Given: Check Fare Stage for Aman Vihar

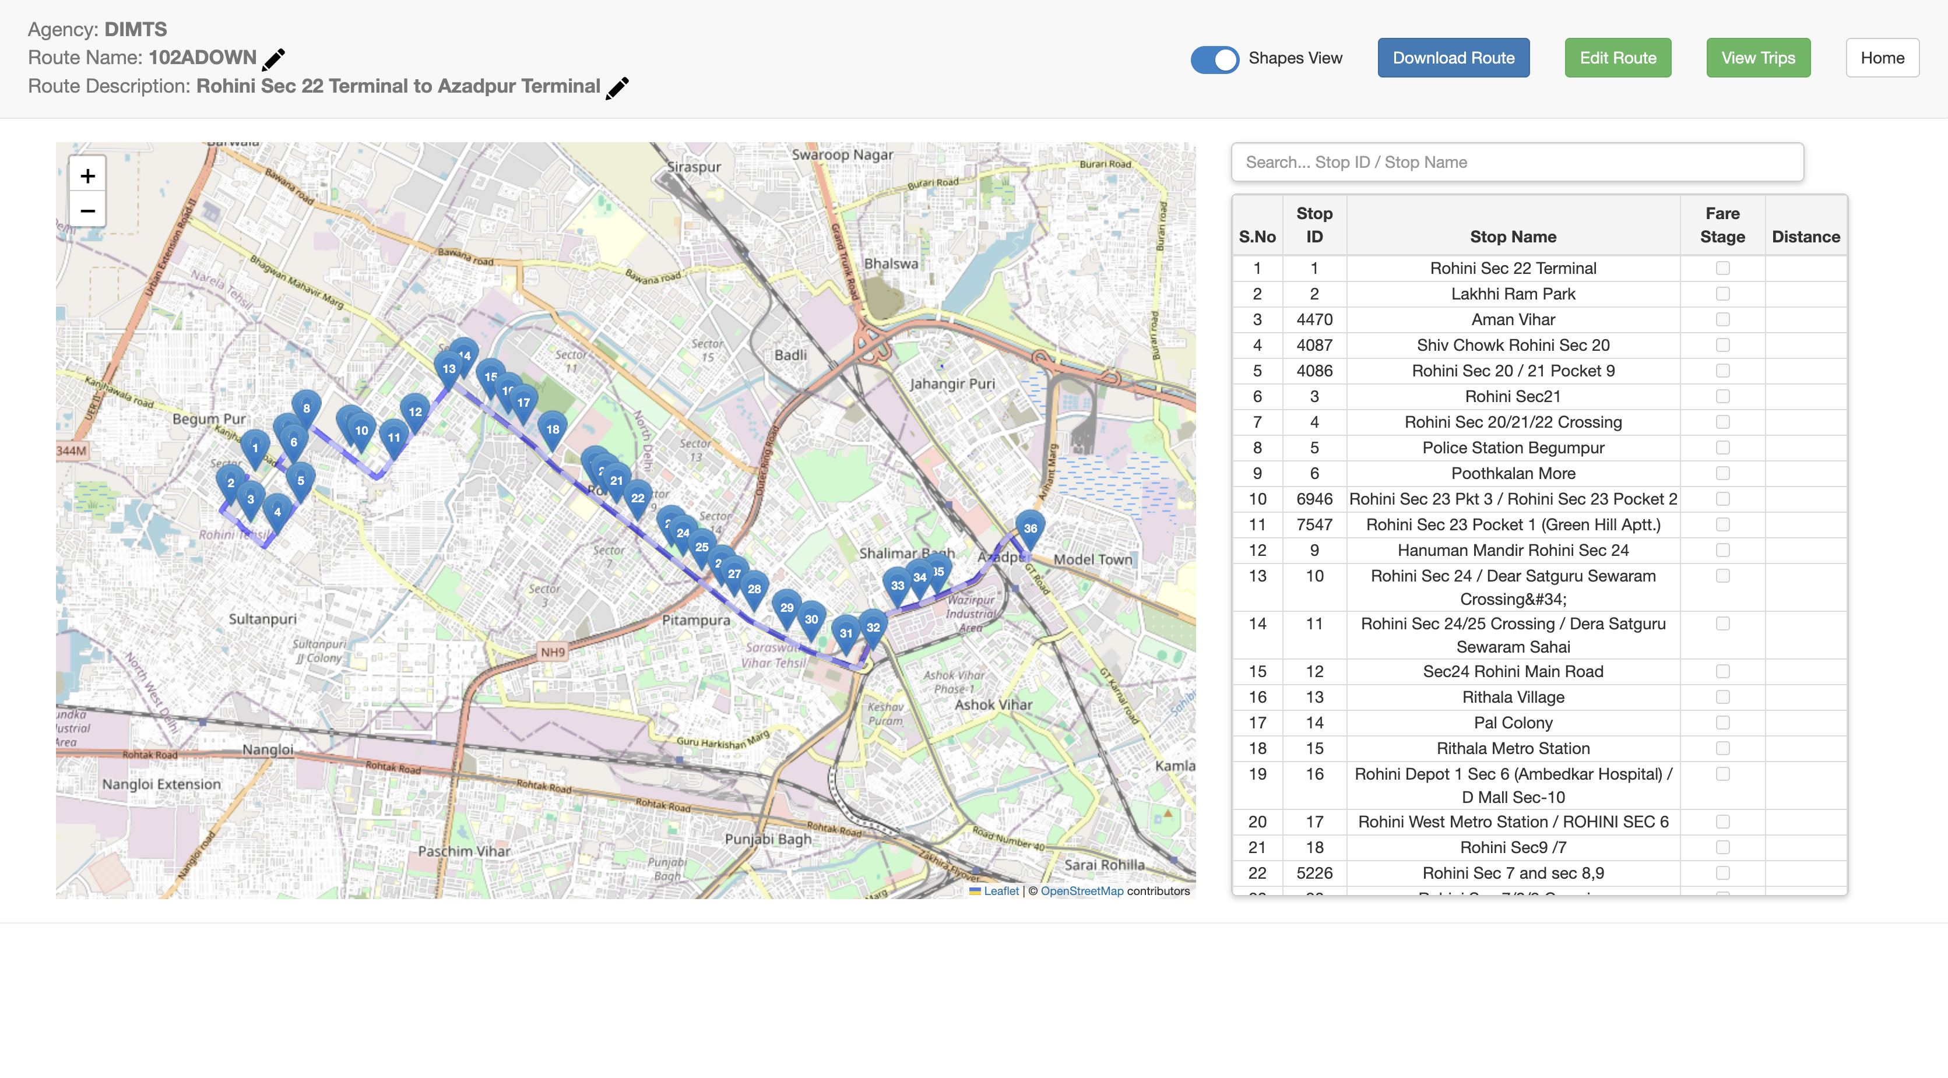Looking at the screenshot, I should 1722,320.
